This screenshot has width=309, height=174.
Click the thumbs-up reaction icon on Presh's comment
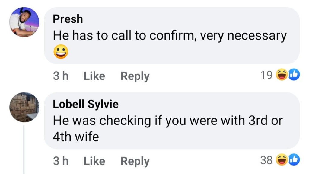294,75
